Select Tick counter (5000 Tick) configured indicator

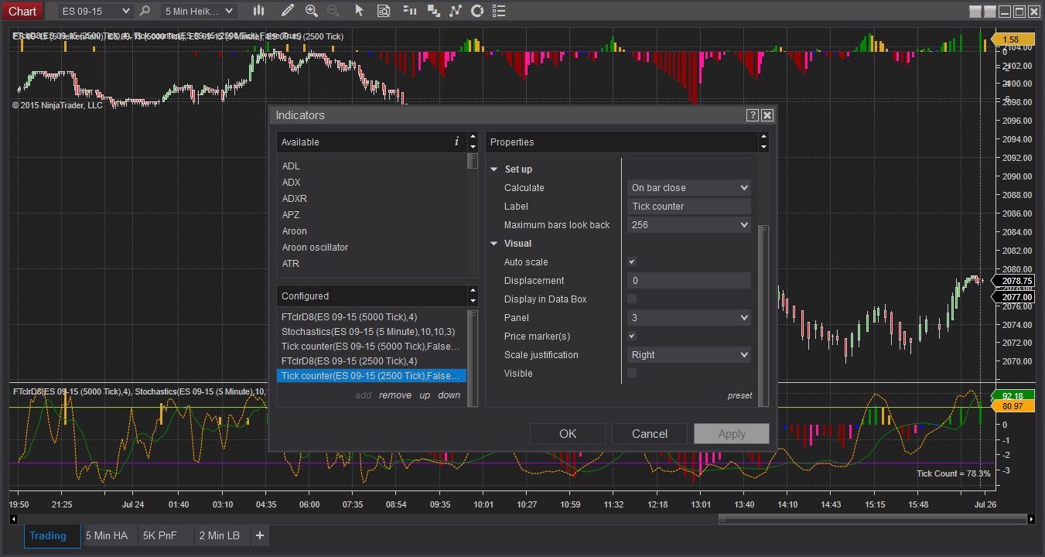(x=372, y=347)
